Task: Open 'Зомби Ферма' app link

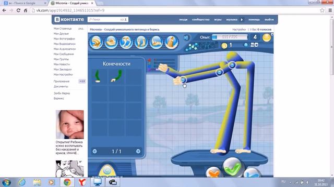Action: click(x=62, y=94)
